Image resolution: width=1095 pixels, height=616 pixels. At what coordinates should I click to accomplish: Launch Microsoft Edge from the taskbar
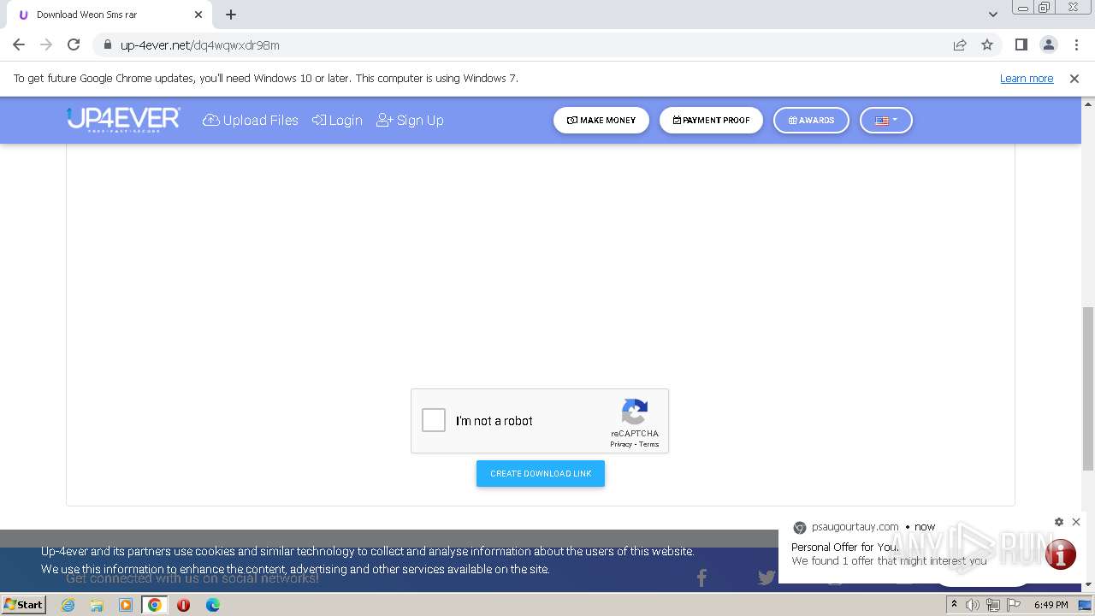213,605
